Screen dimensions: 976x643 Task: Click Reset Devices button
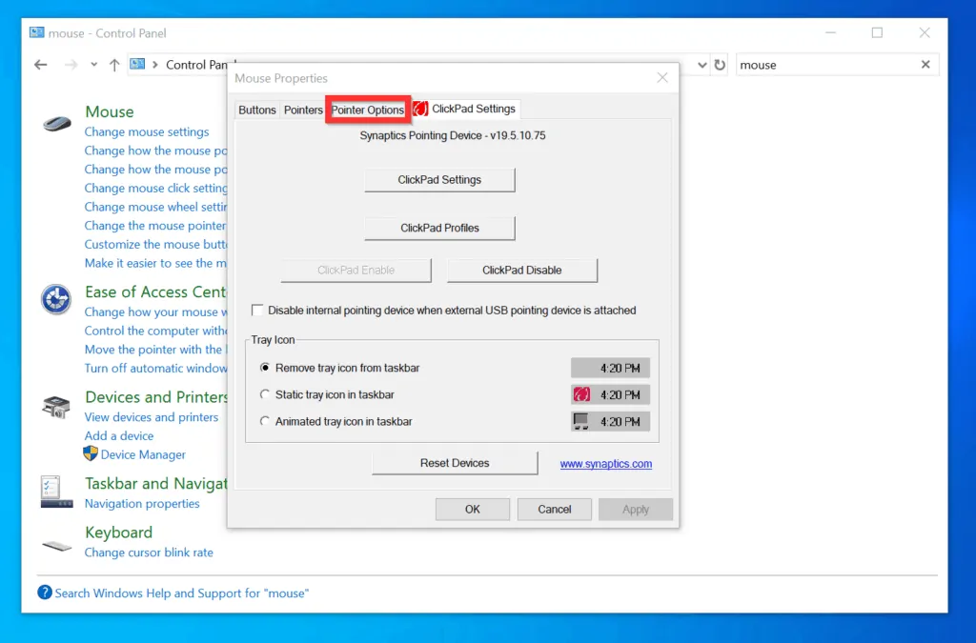point(455,463)
